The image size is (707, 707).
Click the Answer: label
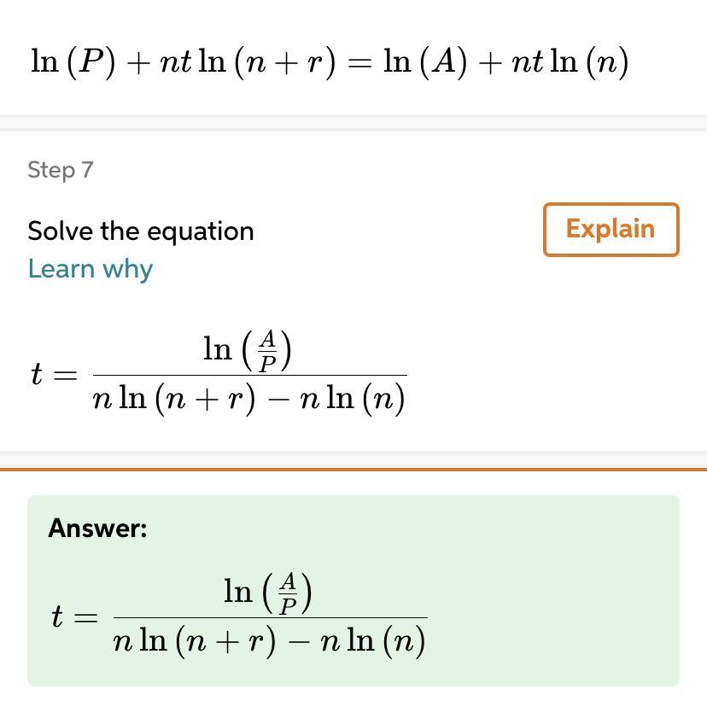coord(97,528)
